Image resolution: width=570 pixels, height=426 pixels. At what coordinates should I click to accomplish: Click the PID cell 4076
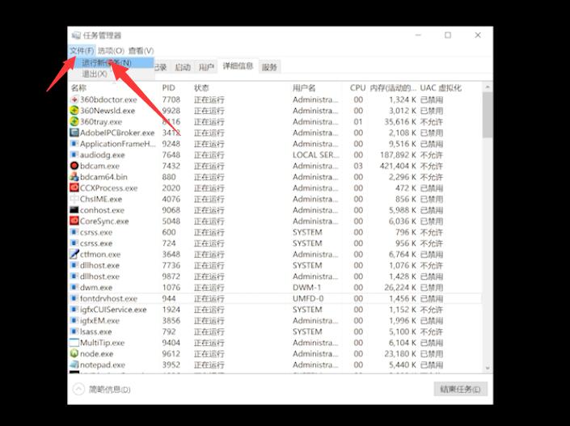click(171, 199)
